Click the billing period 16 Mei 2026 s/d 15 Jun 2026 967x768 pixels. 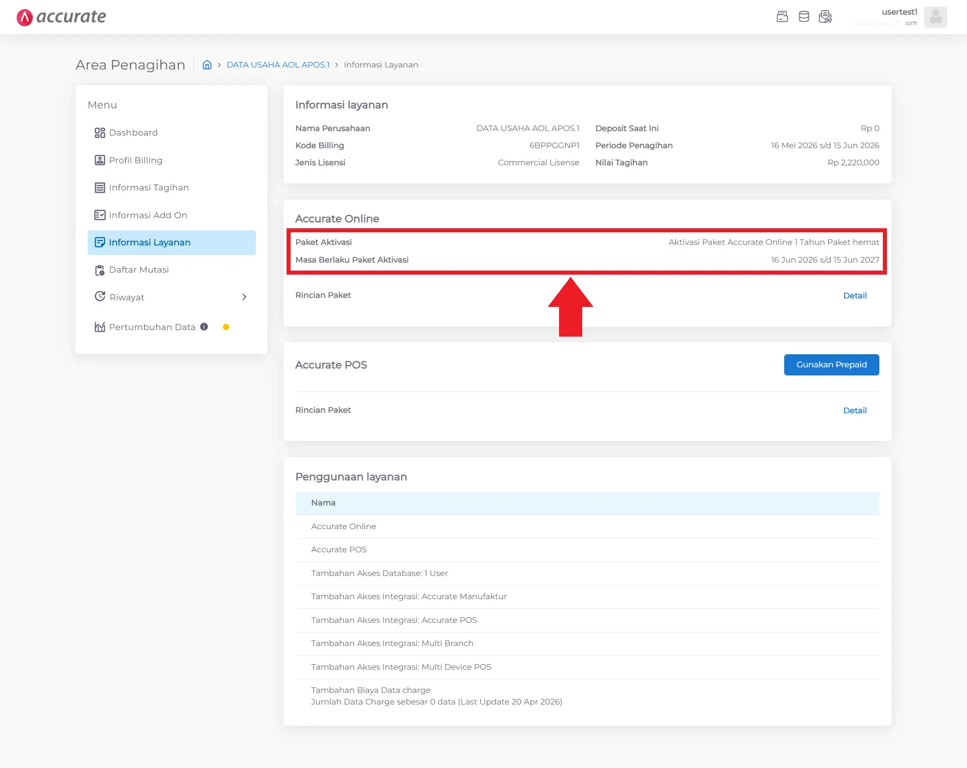[825, 146]
